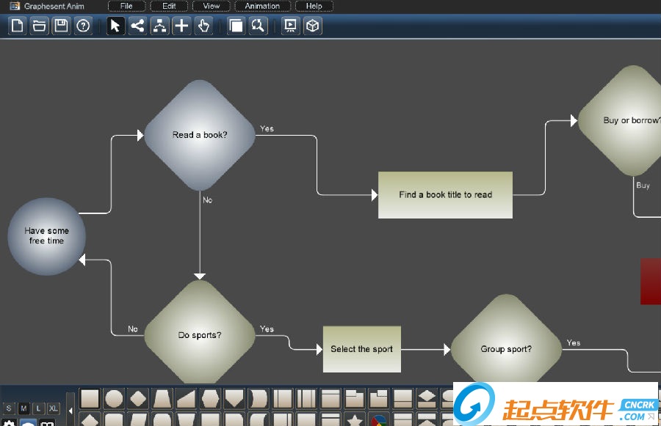Start presentation with the play screen icon
This screenshot has width=661, height=426.
coord(290,26)
